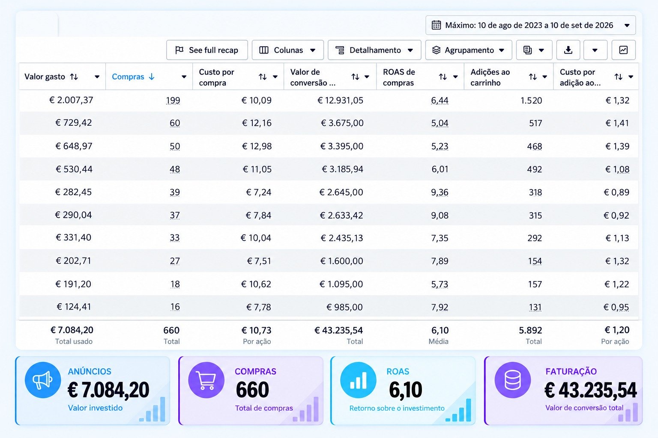Click ROAS value 9,36
This screenshot has width=658, height=438.
coord(440,192)
